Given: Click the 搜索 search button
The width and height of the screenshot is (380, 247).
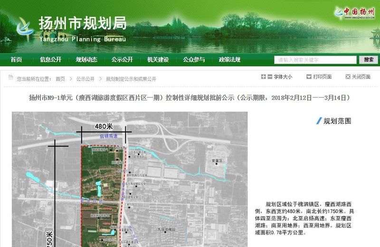Looking at the screenshot, I should 369,60.
